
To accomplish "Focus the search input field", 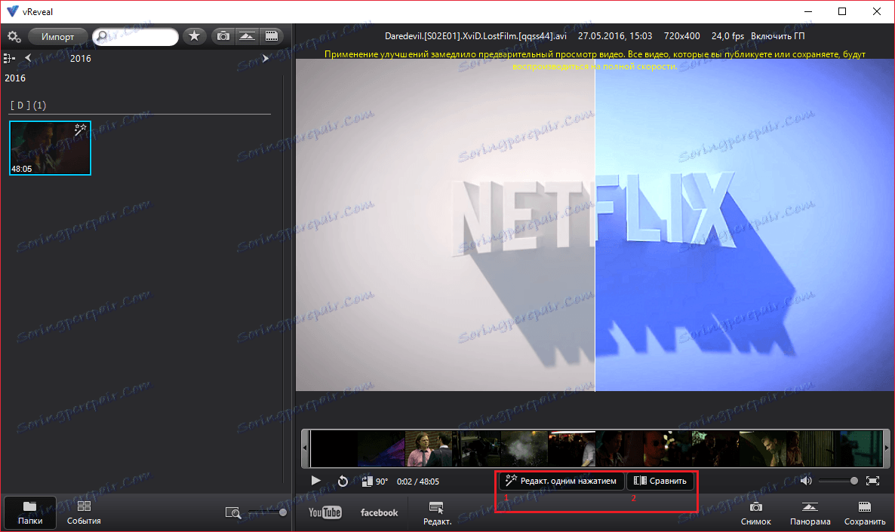I will pyautogui.click(x=135, y=36).
